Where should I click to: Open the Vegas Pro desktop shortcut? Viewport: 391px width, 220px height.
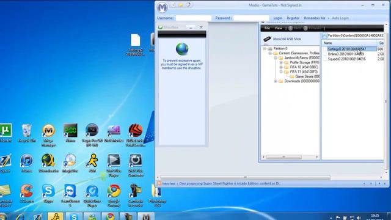(92, 135)
